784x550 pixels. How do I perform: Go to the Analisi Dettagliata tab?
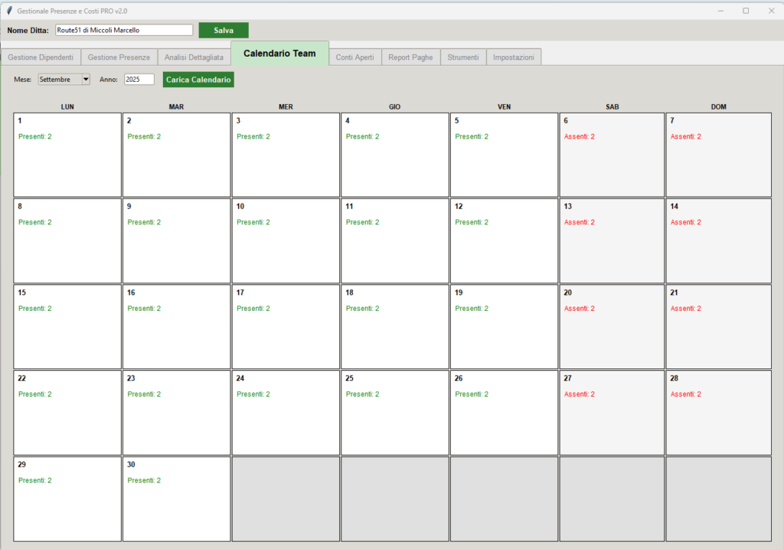pyautogui.click(x=194, y=57)
